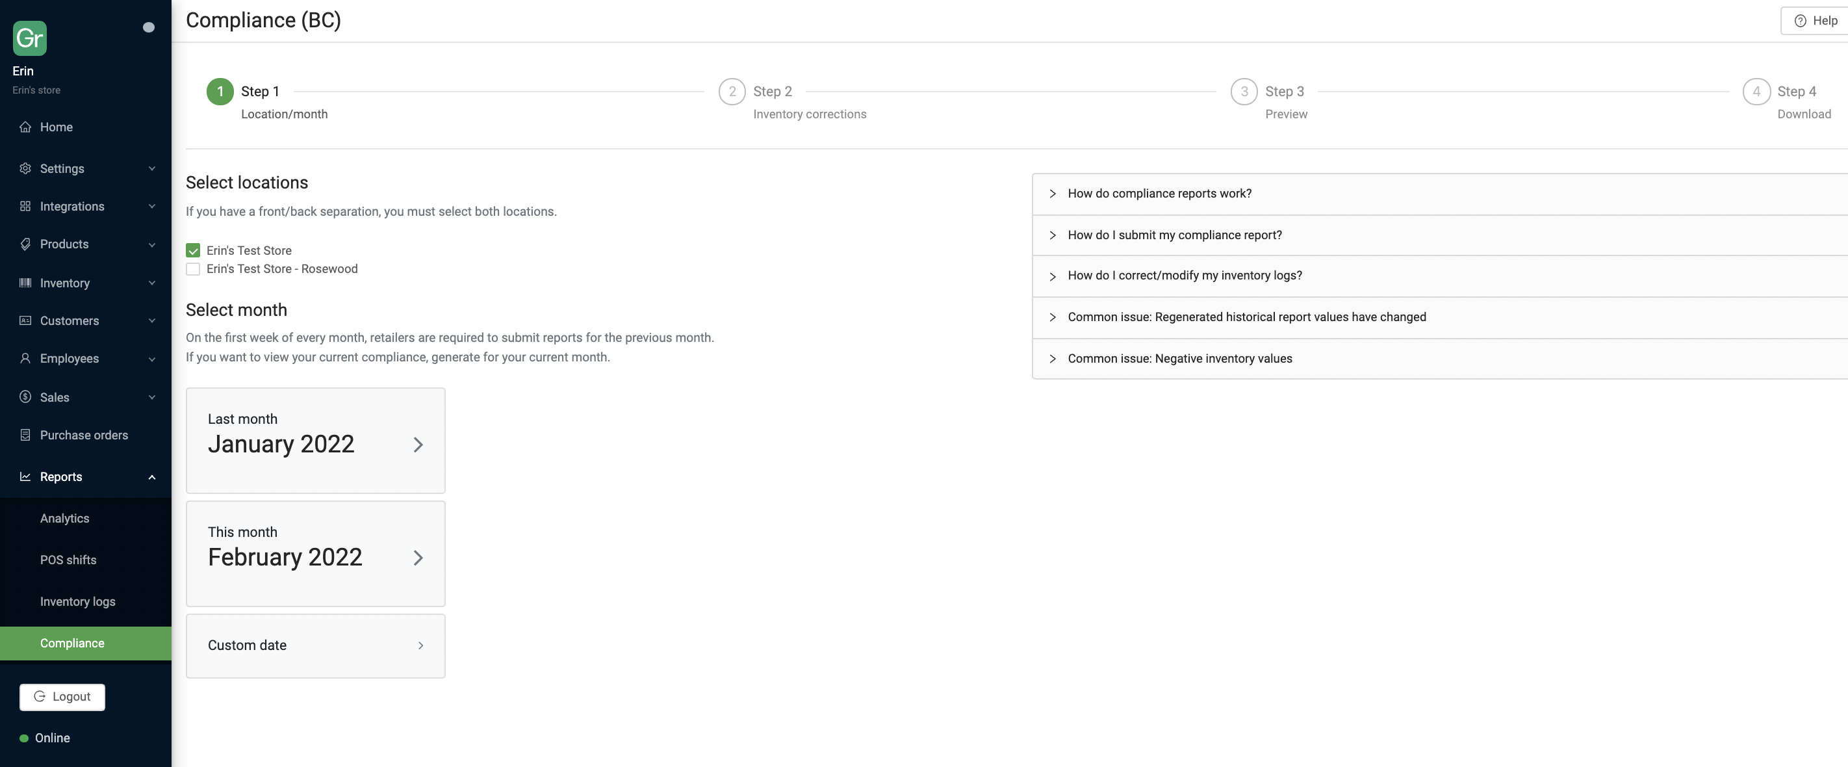Collapse the Reports menu chevron
1848x767 pixels.
click(x=151, y=477)
